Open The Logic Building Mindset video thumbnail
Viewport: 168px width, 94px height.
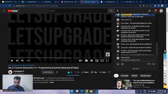pyautogui.click(x=123, y=84)
